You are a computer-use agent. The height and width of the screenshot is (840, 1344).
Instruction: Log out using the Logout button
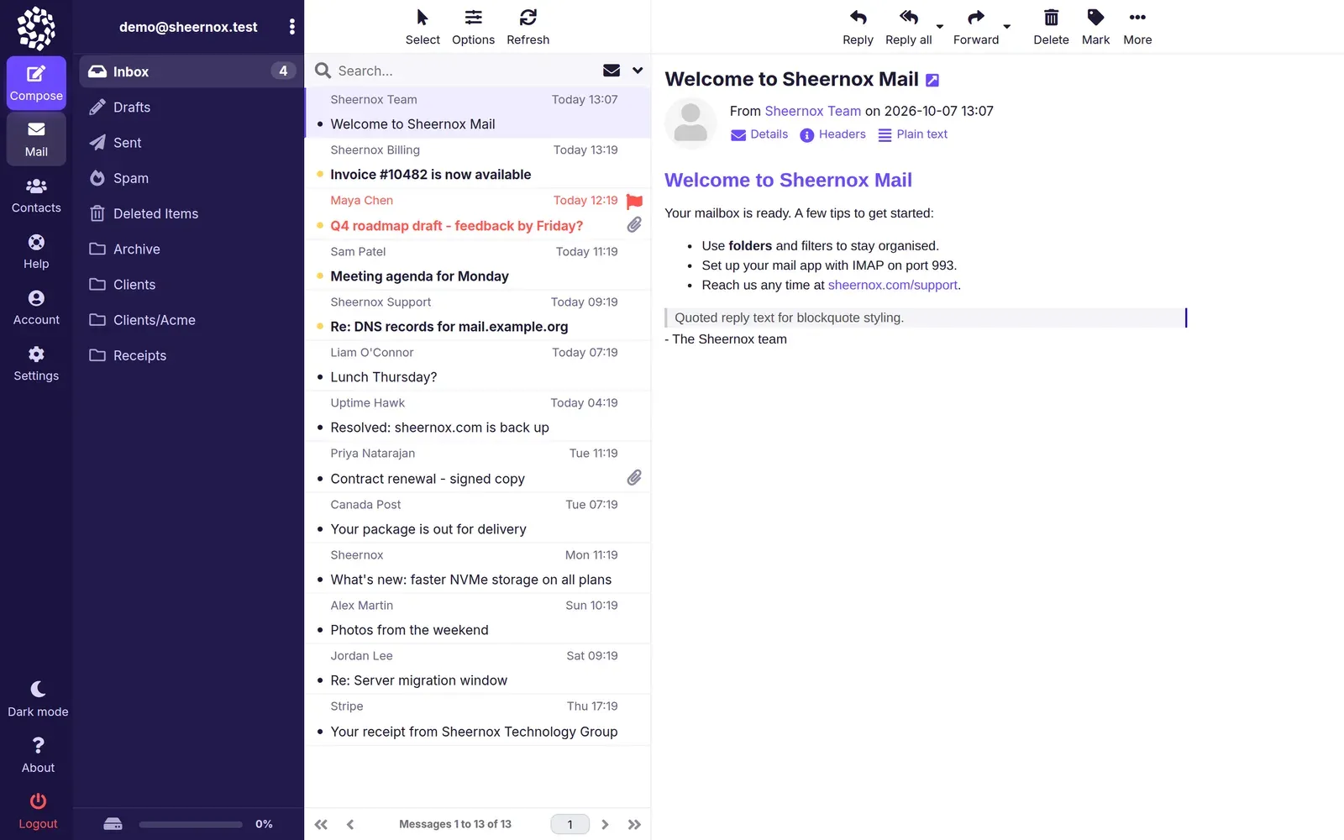[38, 811]
